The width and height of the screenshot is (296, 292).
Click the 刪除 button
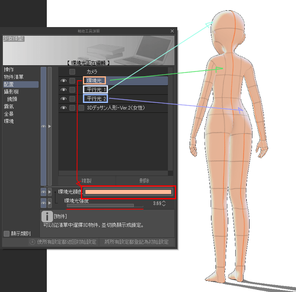(144, 181)
